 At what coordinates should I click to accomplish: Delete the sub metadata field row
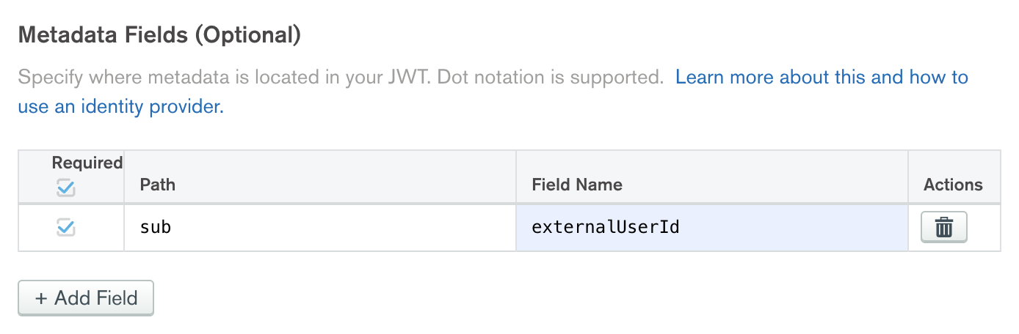943,228
